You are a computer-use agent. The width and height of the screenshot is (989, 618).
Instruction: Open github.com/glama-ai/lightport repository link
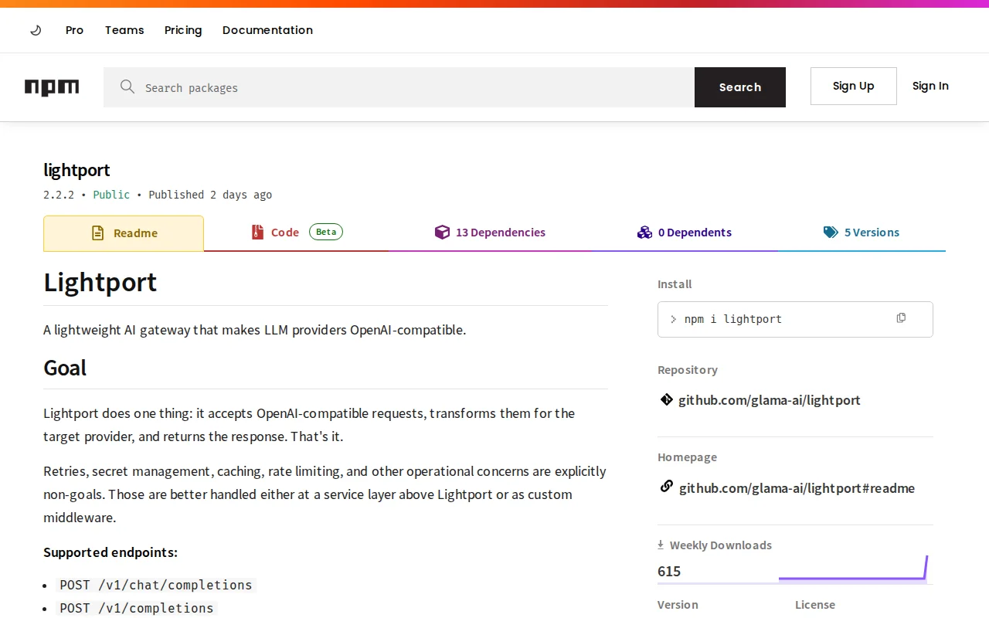[770, 400]
